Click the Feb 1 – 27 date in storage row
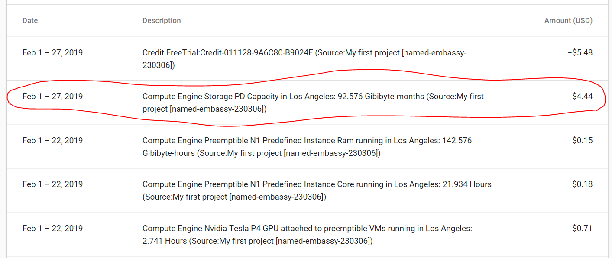The width and height of the screenshot is (612, 258). [x=52, y=96]
